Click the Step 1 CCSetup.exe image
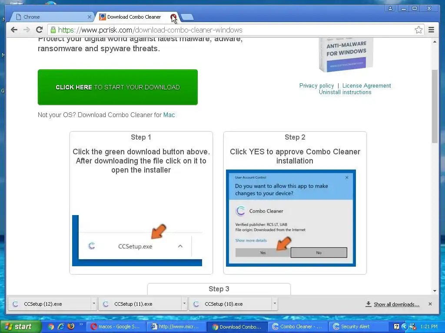This screenshot has width=445, height=333. tap(137, 241)
